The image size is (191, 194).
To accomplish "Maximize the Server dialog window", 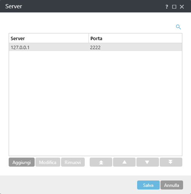I will (174, 7).
